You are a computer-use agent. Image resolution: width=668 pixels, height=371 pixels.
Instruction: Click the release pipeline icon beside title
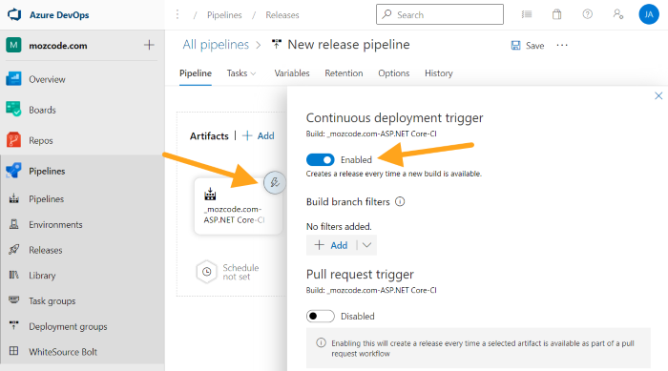tap(277, 44)
